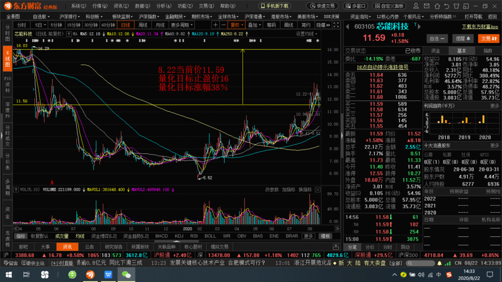The height and width of the screenshot is (282, 502).
Task: Toggle 画线 drawing tools
Action: tap(289, 25)
